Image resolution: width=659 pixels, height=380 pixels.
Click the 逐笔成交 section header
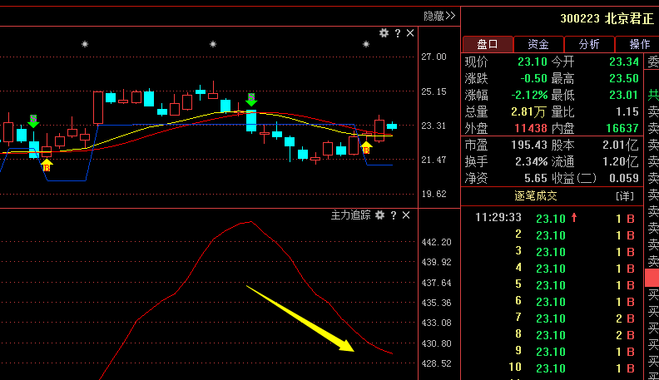point(536,196)
